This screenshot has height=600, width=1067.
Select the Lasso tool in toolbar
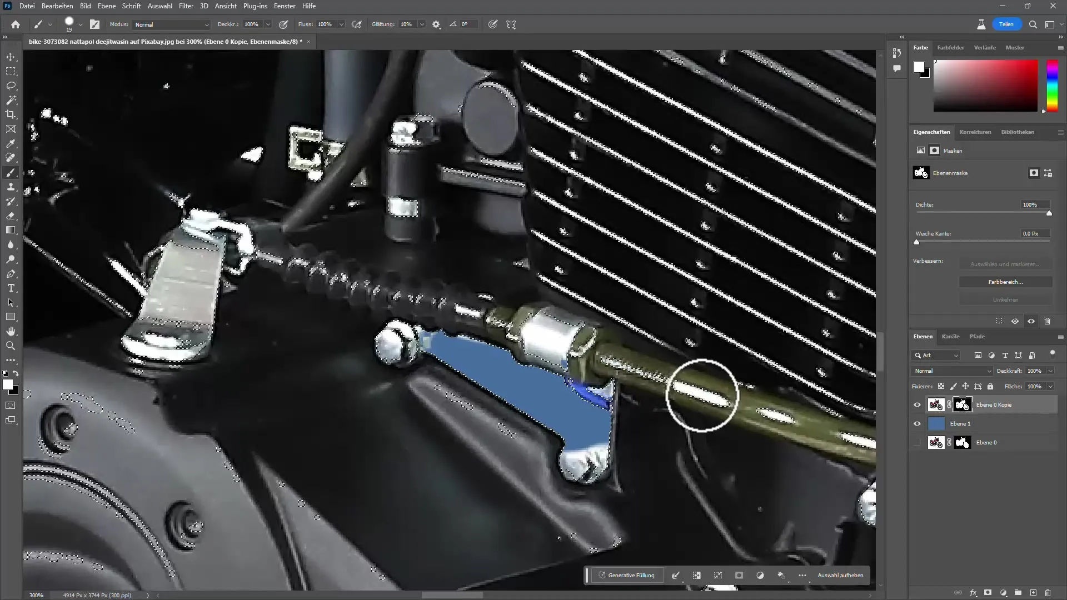click(11, 85)
